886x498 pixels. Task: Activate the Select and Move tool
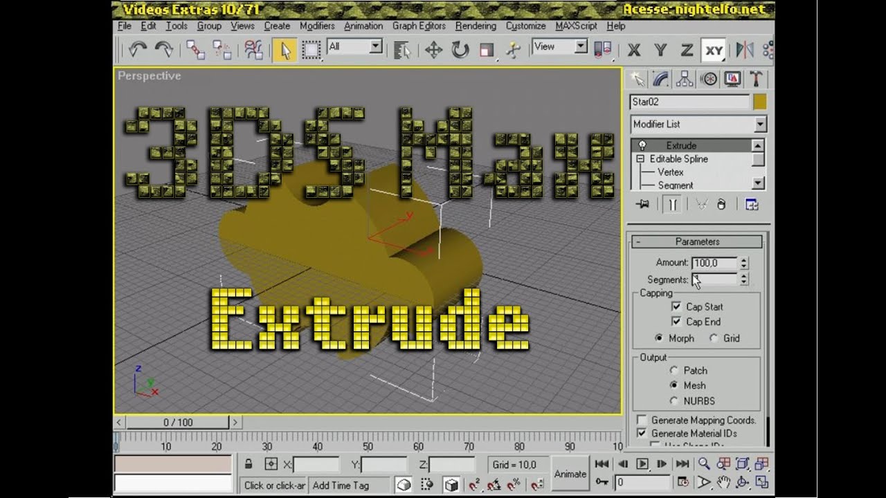point(433,49)
